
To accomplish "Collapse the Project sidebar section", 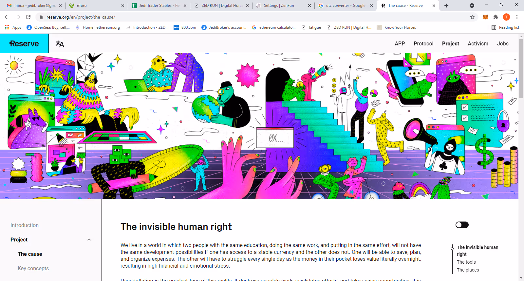I will click(89, 240).
